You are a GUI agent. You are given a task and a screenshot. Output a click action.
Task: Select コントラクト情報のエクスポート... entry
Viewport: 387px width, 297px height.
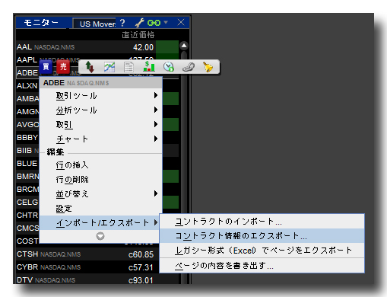pyautogui.click(x=262, y=236)
